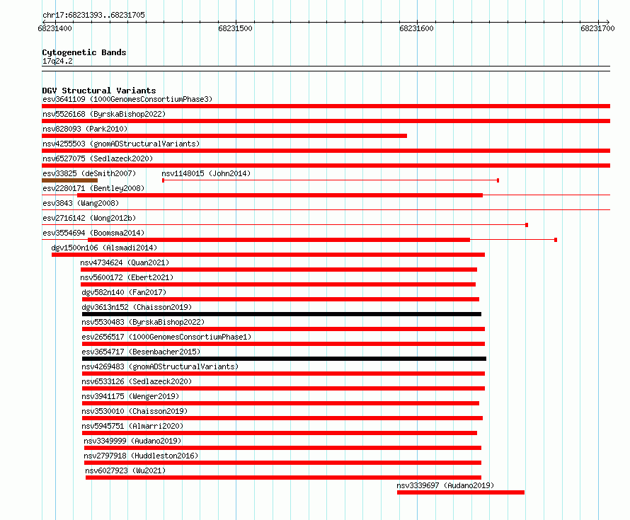Click the black esv3654717 Besenbacher2015 bar

[284, 359]
